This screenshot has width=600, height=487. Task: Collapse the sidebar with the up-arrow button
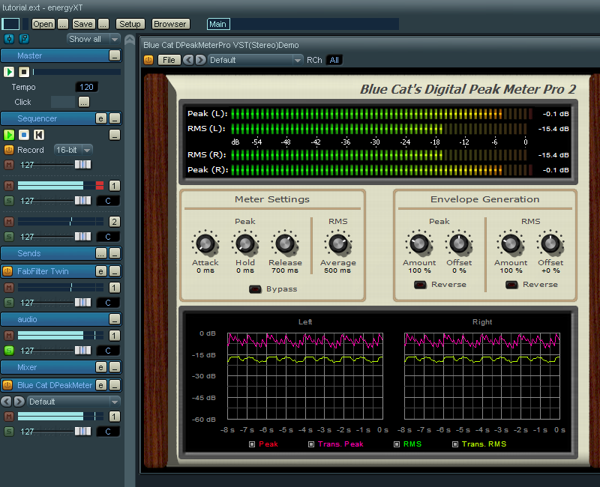click(x=130, y=40)
